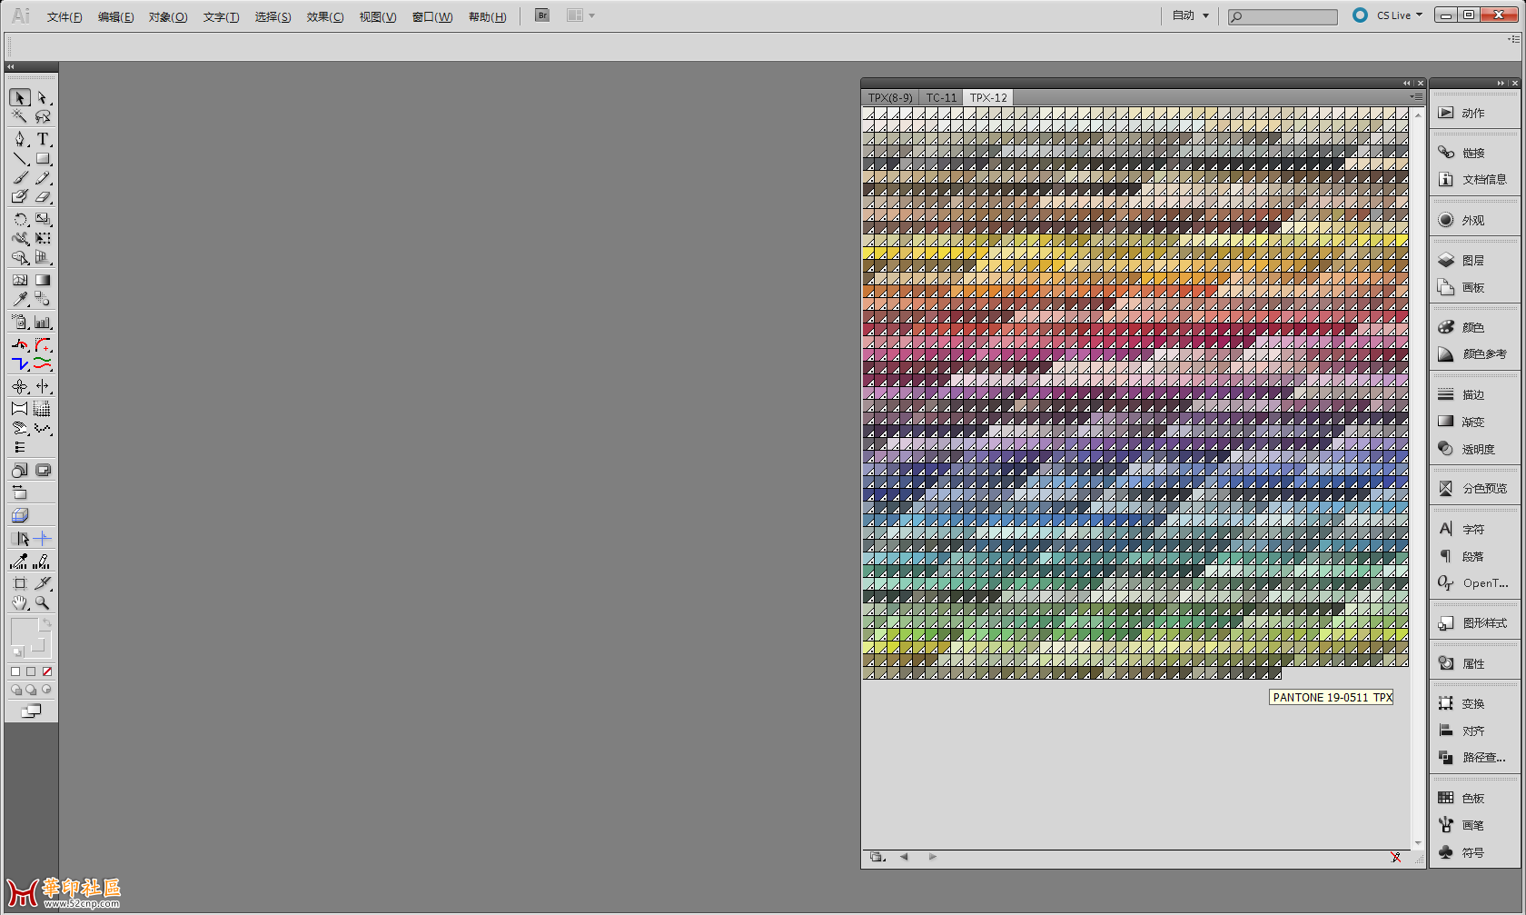Open the 窗口(W) menu
The height and width of the screenshot is (915, 1526).
pos(432,16)
